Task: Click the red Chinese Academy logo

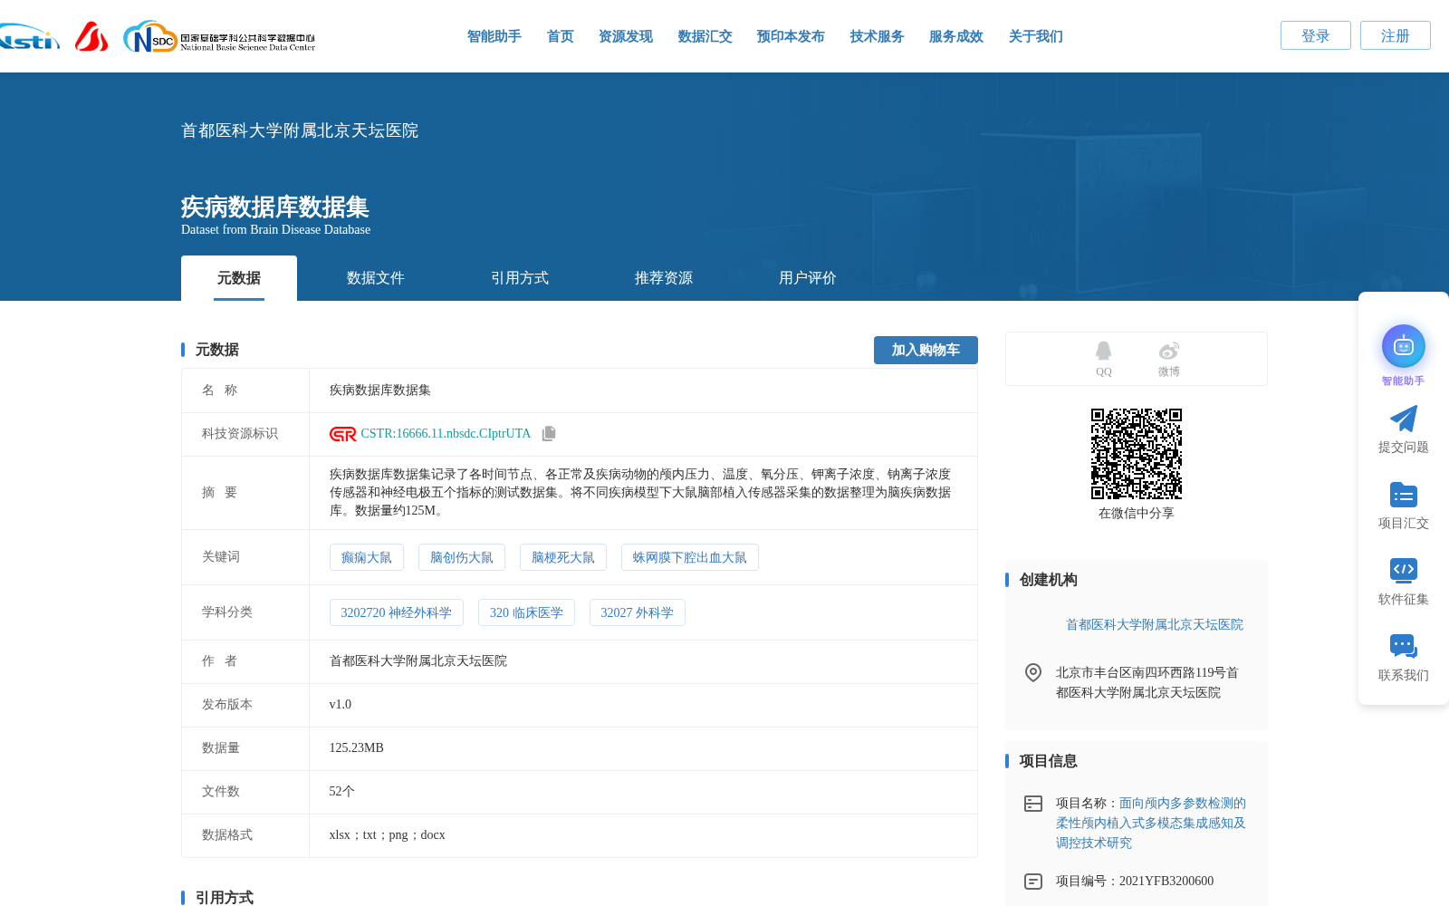Action: click(x=91, y=37)
